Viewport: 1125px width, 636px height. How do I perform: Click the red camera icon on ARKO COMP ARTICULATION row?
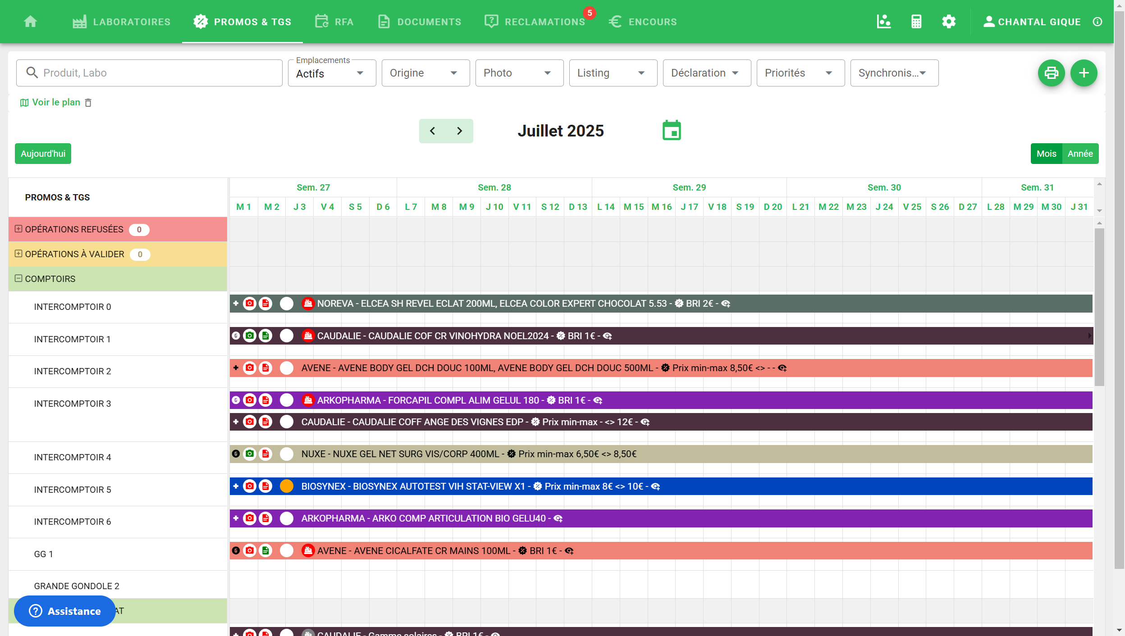click(x=250, y=518)
